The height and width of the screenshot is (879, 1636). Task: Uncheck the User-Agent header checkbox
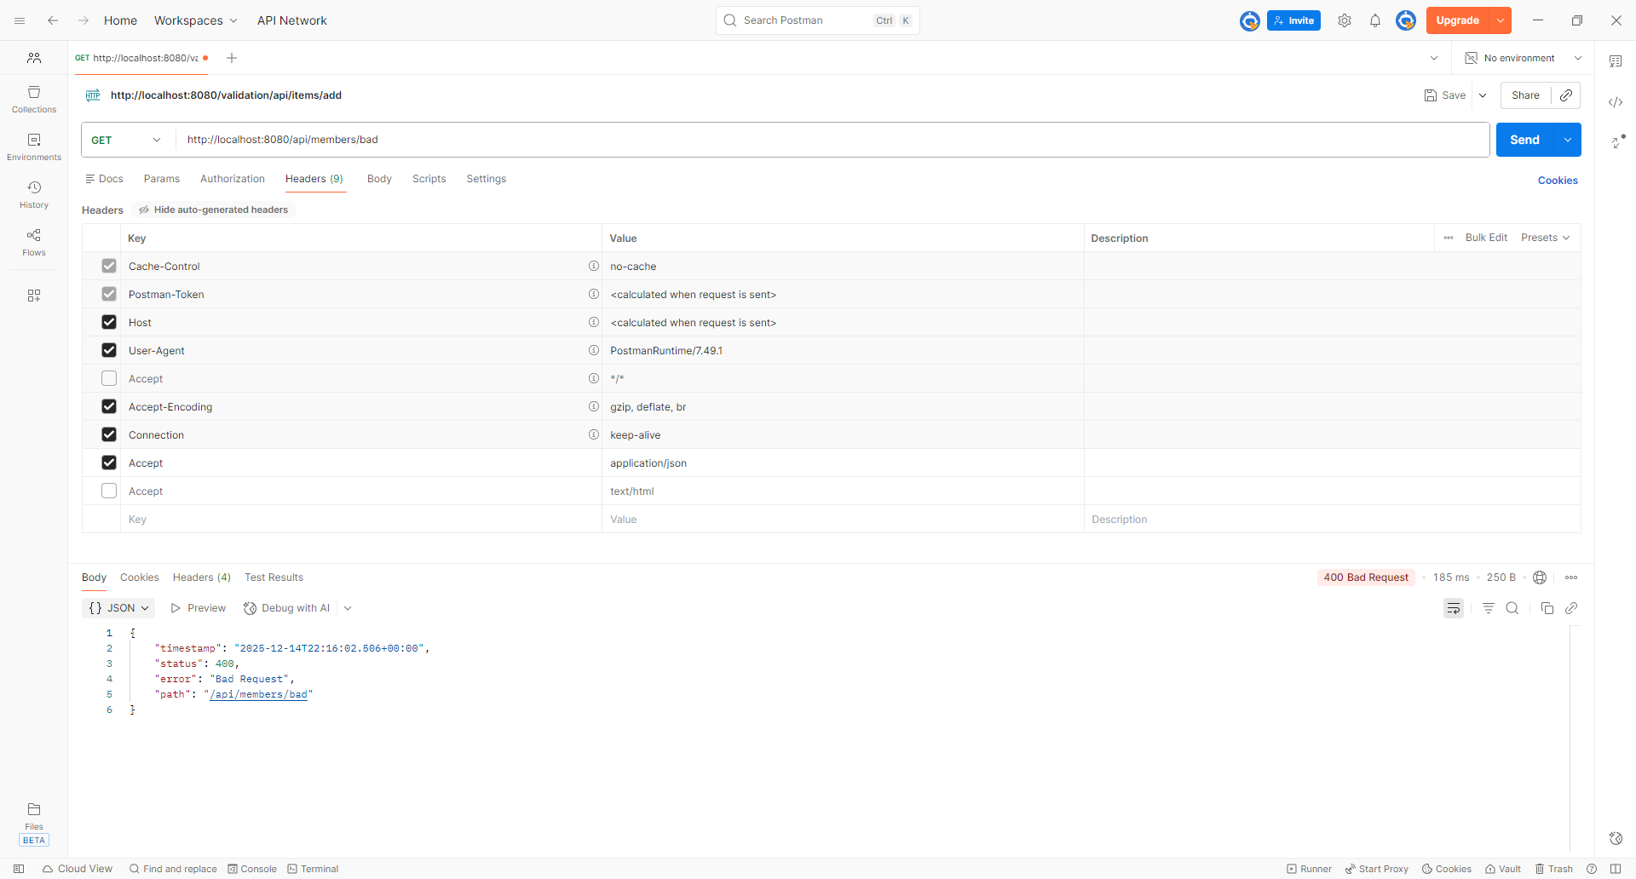coord(109,350)
